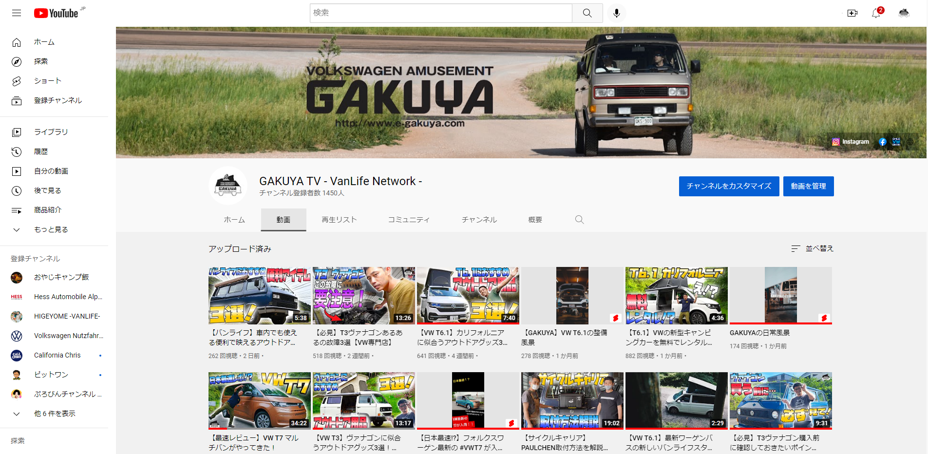Image resolution: width=928 pixels, height=454 pixels.
Task: Open the account avatar menu
Action: coord(904,13)
